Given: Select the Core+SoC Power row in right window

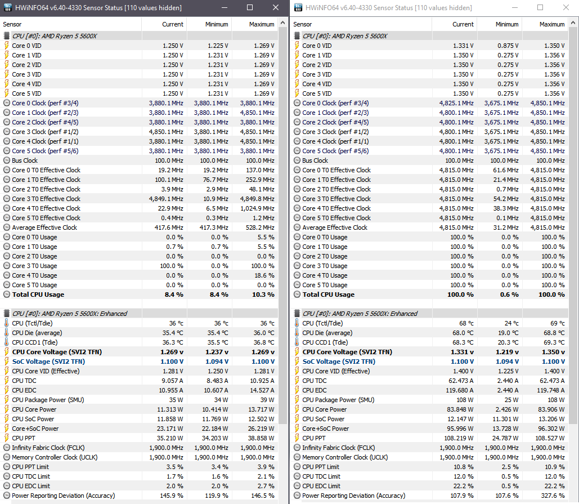Looking at the screenshot, I should pyautogui.click(x=429, y=429).
